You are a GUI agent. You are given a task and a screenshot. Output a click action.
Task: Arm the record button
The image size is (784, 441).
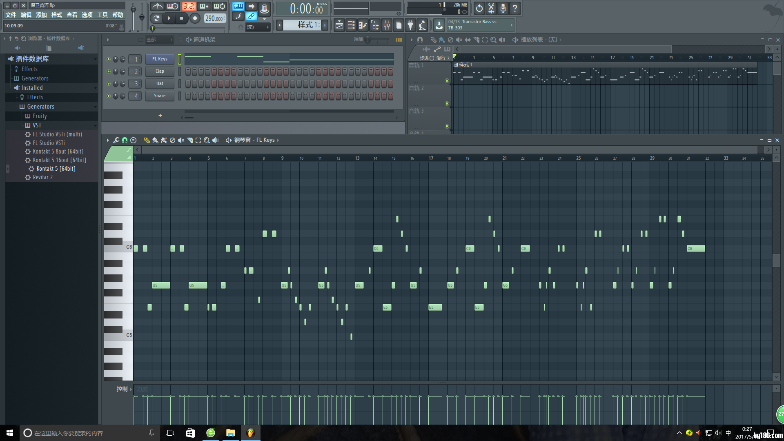pos(195,18)
